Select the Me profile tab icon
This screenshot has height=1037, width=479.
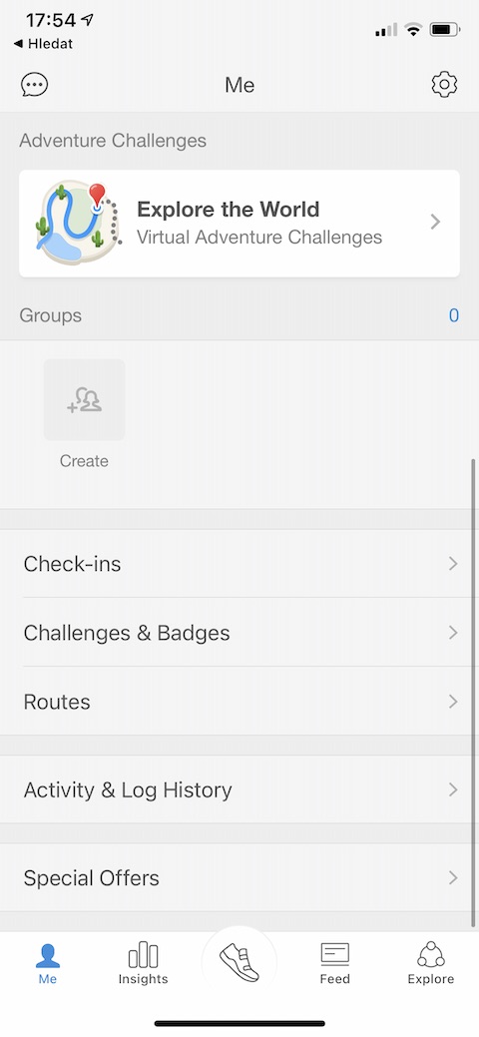click(48, 955)
